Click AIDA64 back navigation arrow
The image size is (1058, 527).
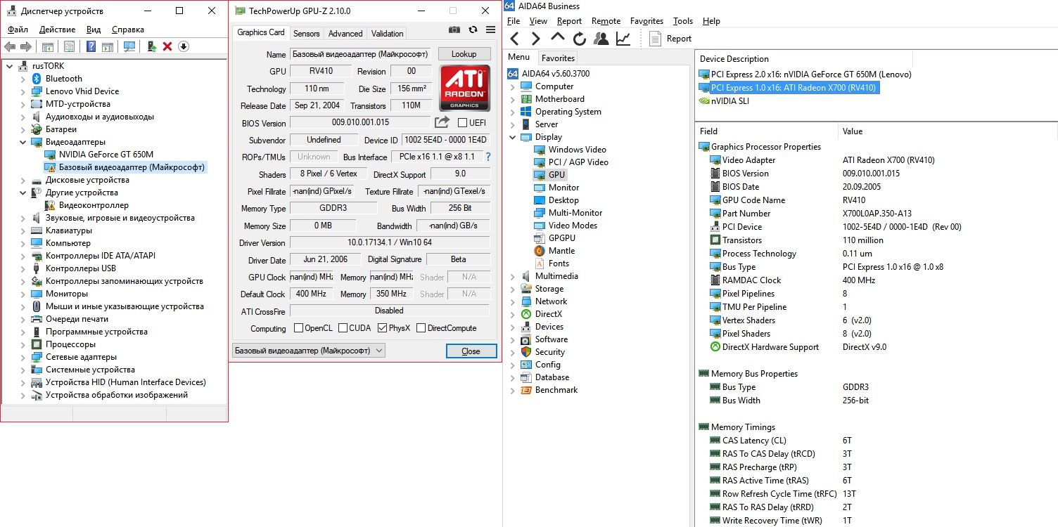coord(515,39)
